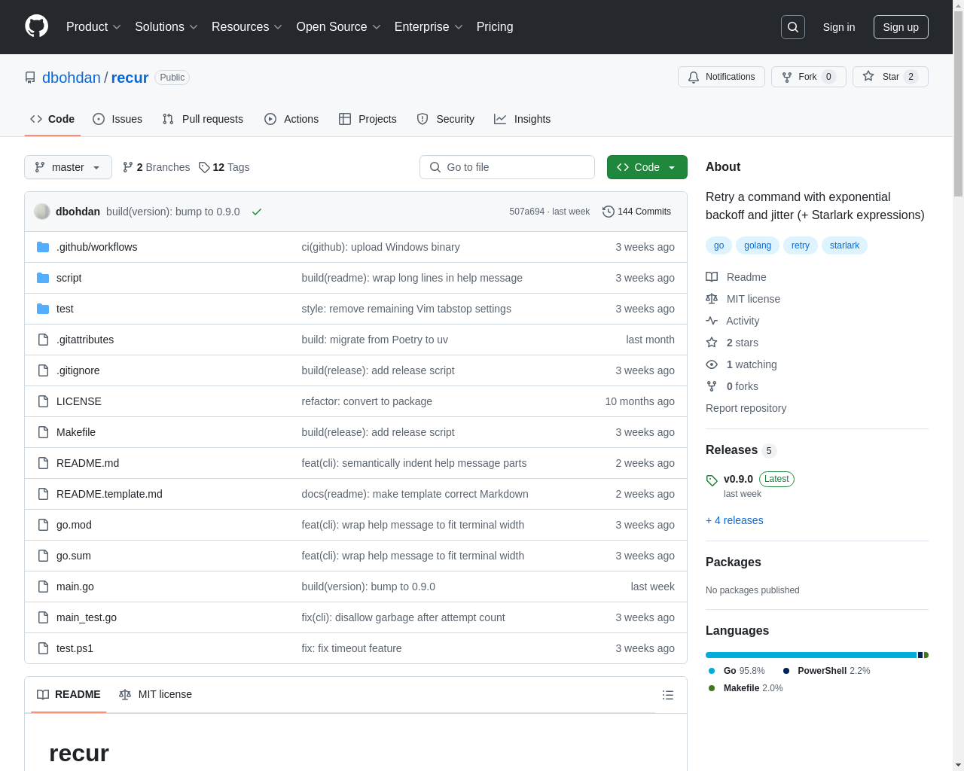Click the Sign up button
964x771 pixels.
(901, 27)
